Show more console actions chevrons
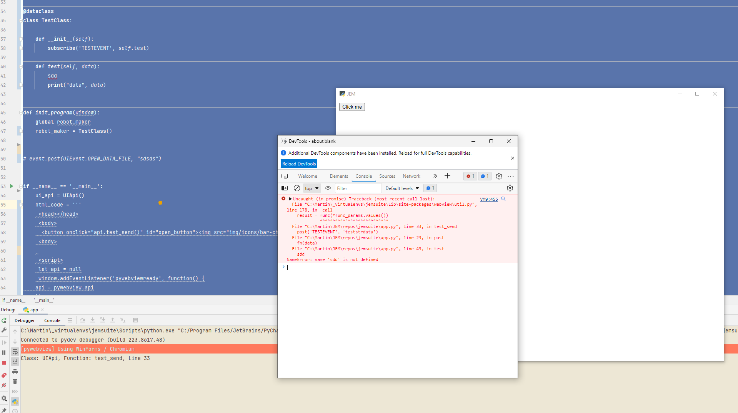 point(15,392)
